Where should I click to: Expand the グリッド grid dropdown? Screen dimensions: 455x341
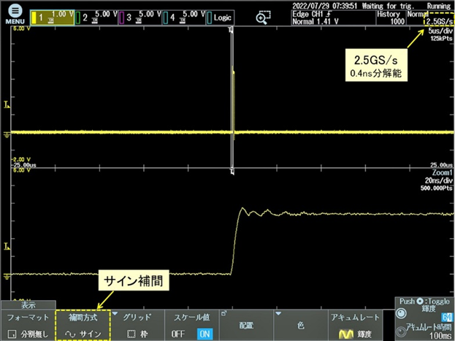(x=137, y=325)
